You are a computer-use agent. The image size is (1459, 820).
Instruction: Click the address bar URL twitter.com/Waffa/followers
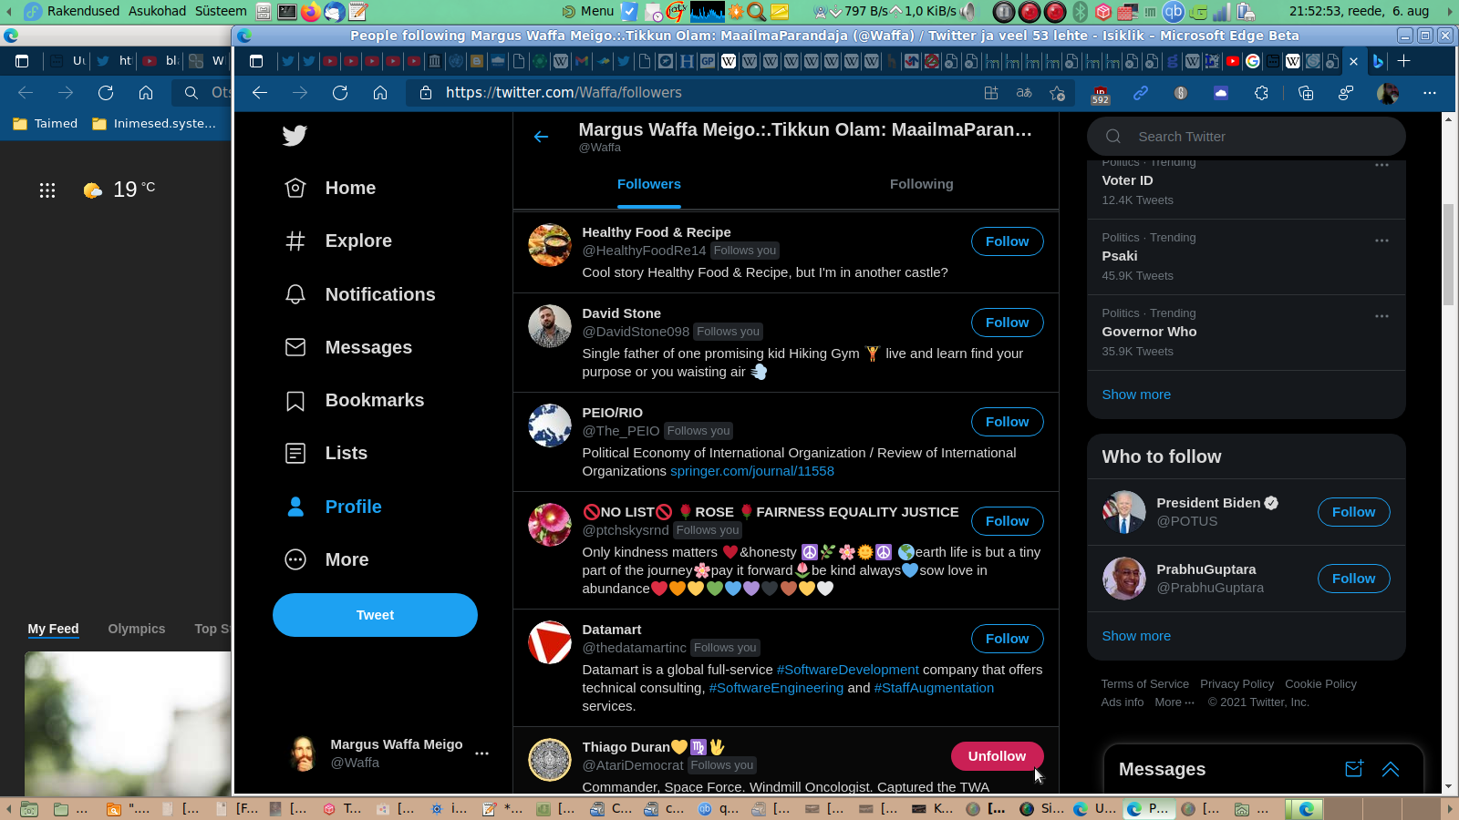point(564,93)
